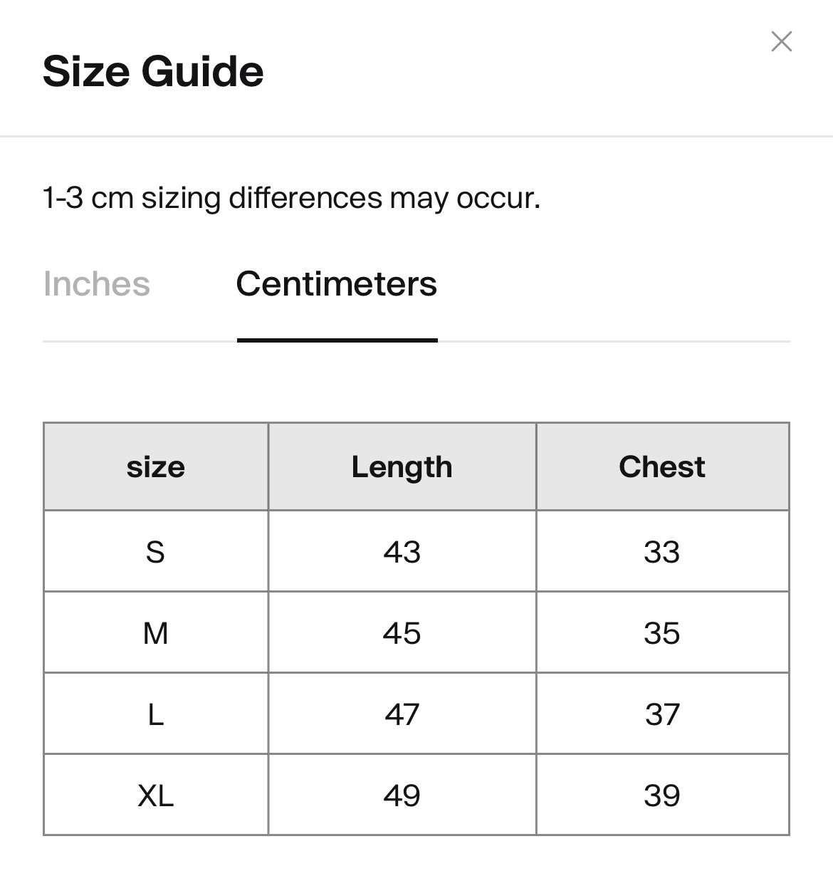The height and width of the screenshot is (871, 833).
Task: Select the size column header
Action: tap(156, 467)
